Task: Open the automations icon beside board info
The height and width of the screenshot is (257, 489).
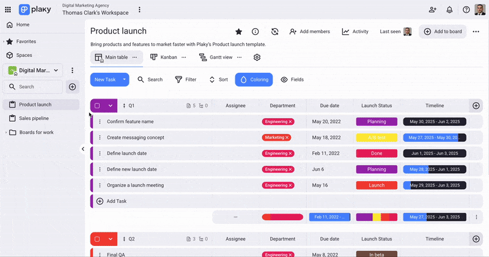Action: pyautogui.click(x=274, y=32)
